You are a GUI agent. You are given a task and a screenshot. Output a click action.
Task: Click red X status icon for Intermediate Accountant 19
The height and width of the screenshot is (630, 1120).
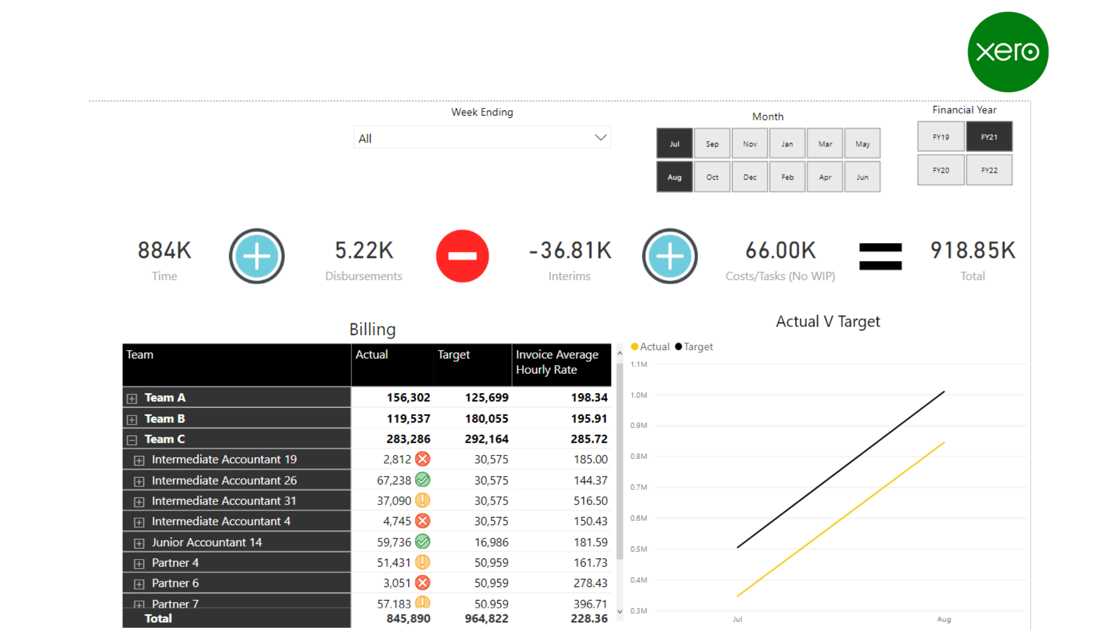pyautogui.click(x=422, y=459)
